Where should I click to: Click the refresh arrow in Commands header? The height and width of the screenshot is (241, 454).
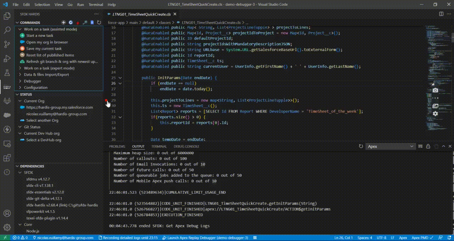point(99,22)
